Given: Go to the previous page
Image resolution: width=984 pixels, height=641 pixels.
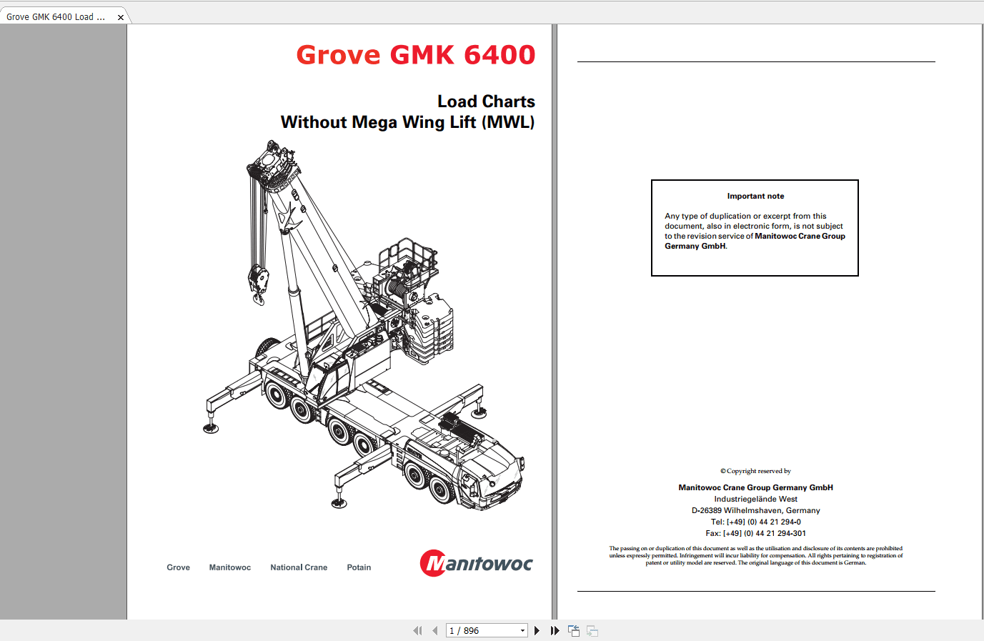Looking at the screenshot, I should 435,630.
